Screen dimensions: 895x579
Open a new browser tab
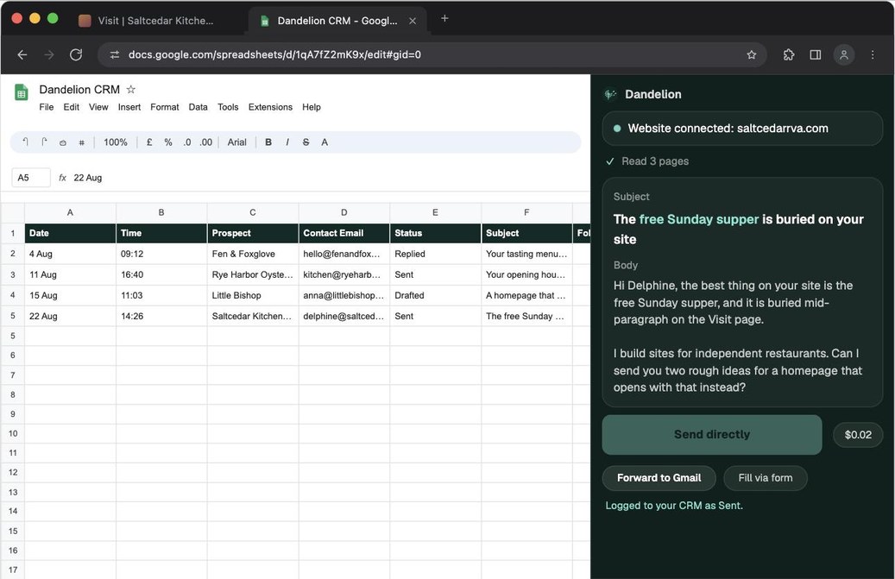[x=444, y=18]
